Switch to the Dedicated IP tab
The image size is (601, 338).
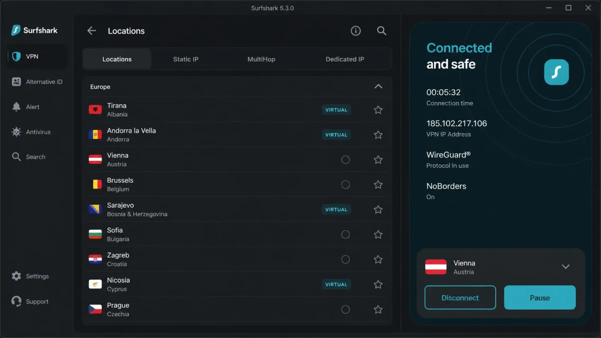pyautogui.click(x=345, y=59)
